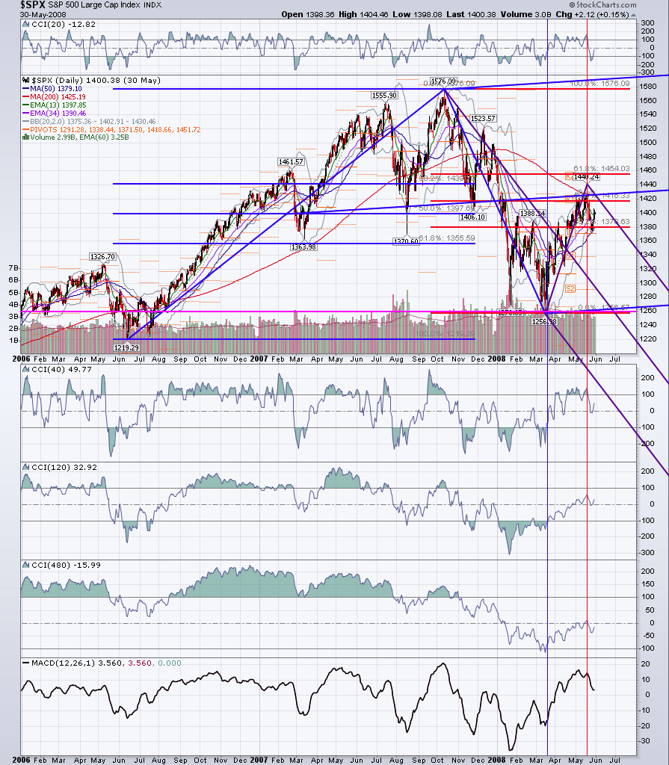The image size is (669, 765).
Task: Click the 1370.60 price low label
Action: [407, 241]
